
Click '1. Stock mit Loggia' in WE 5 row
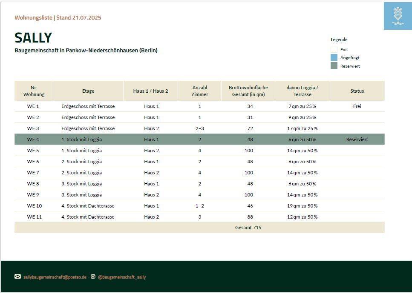(x=81, y=151)
